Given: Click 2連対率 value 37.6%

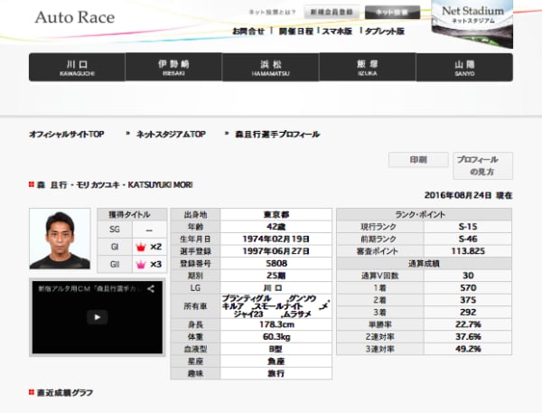Looking at the screenshot, I should 468,337.
